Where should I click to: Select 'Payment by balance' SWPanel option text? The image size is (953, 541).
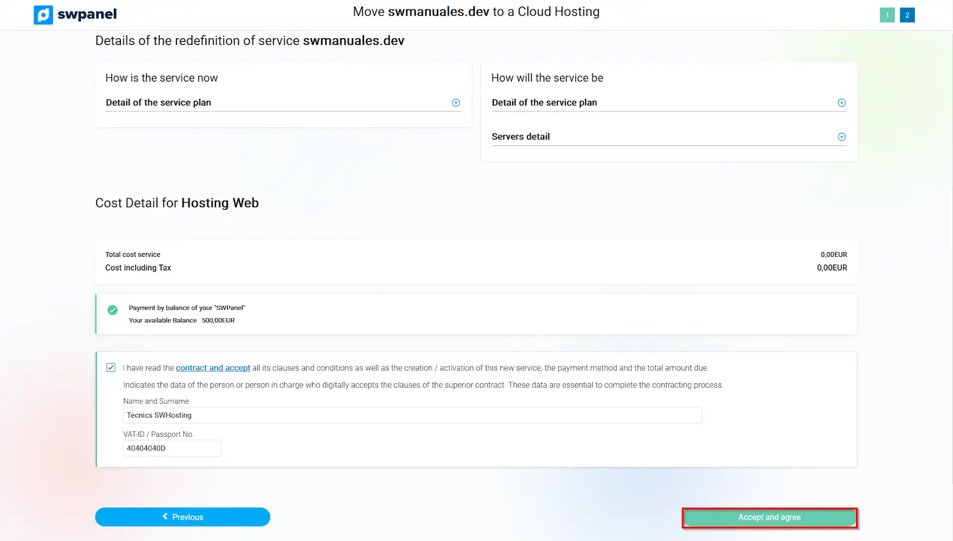coord(187,308)
